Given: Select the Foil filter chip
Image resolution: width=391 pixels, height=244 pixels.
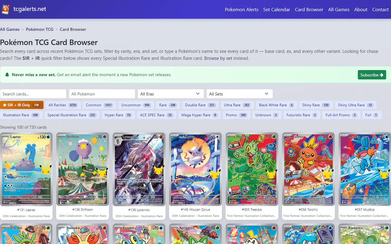Looking at the screenshot, I should (372, 115).
